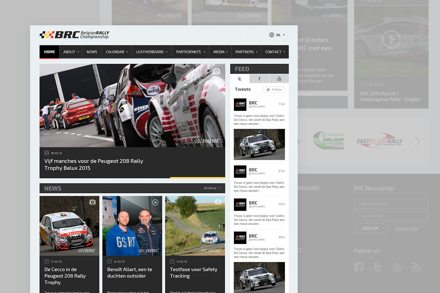Go to the NEWS menu item
Screen dimensions: 440x293
[92, 52]
